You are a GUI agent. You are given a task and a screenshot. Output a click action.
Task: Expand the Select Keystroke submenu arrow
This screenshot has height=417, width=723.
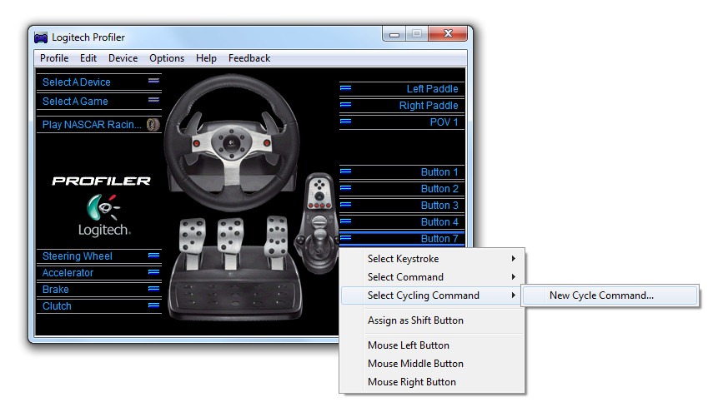[513, 259]
